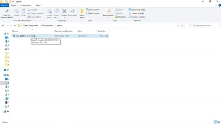Open Customize Quick Access Toolbar arrow in the title bar
221x124 pixels.
click(x=13, y=2)
